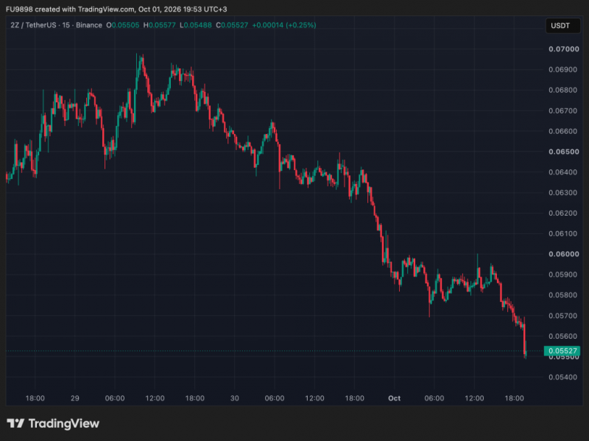The image size is (589, 441).
Task: Click the 0.07000 price axis label
Action: [x=563, y=49]
